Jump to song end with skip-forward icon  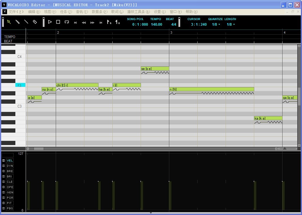coord(101,22)
